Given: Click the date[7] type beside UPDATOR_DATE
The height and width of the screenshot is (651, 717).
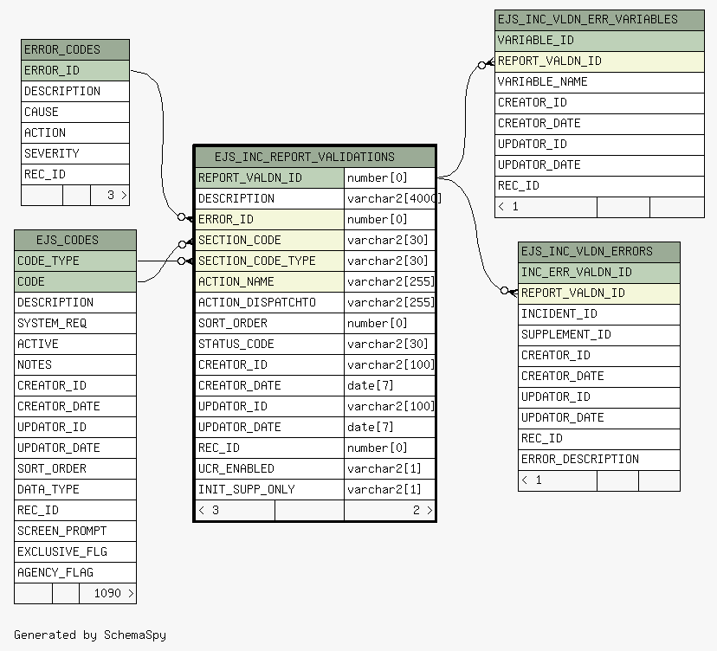Looking at the screenshot, I should pyautogui.click(x=390, y=427).
